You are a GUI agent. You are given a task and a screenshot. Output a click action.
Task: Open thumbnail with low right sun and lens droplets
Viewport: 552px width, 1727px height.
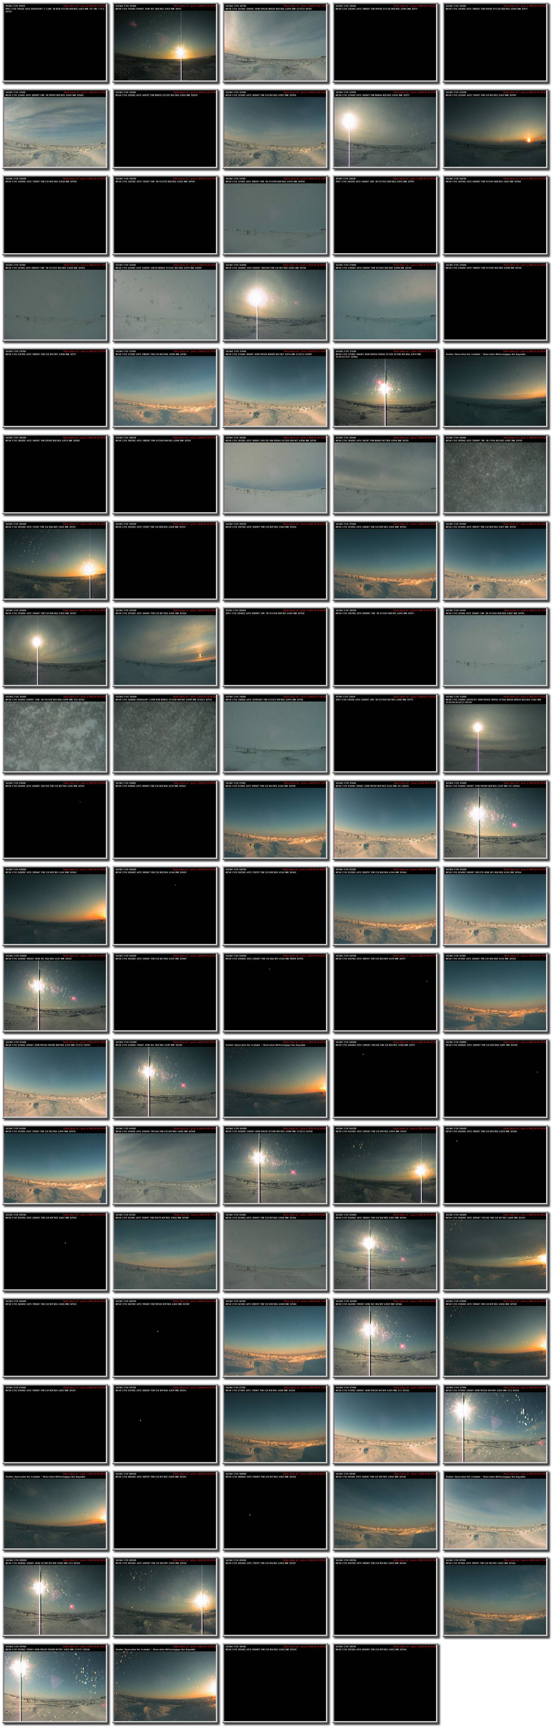pos(55,562)
